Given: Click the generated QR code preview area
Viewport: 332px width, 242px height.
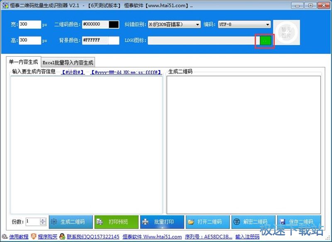Looking at the screenshot, I should tap(244, 145).
